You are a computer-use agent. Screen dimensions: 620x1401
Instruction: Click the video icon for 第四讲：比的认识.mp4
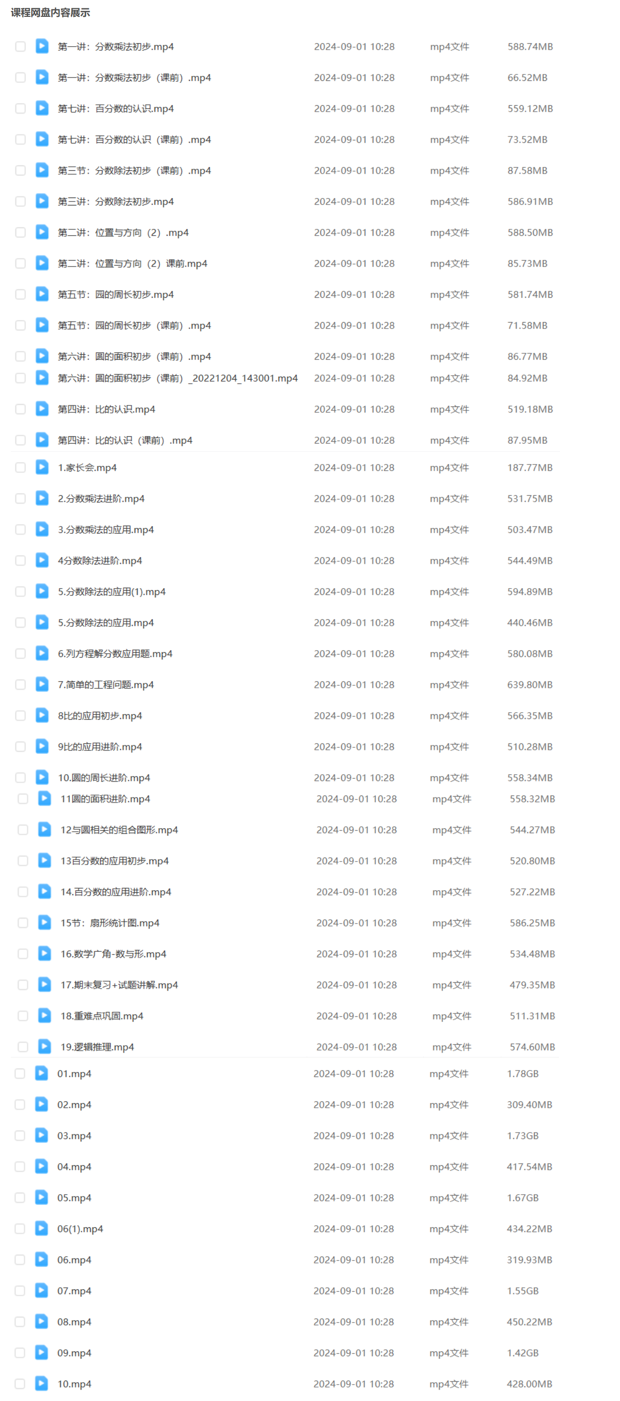(x=42, y=408)
